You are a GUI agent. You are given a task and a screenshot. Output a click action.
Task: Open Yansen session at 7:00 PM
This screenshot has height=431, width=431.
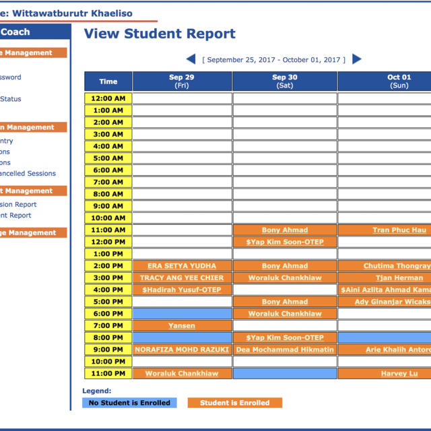(x=182, y=326)
